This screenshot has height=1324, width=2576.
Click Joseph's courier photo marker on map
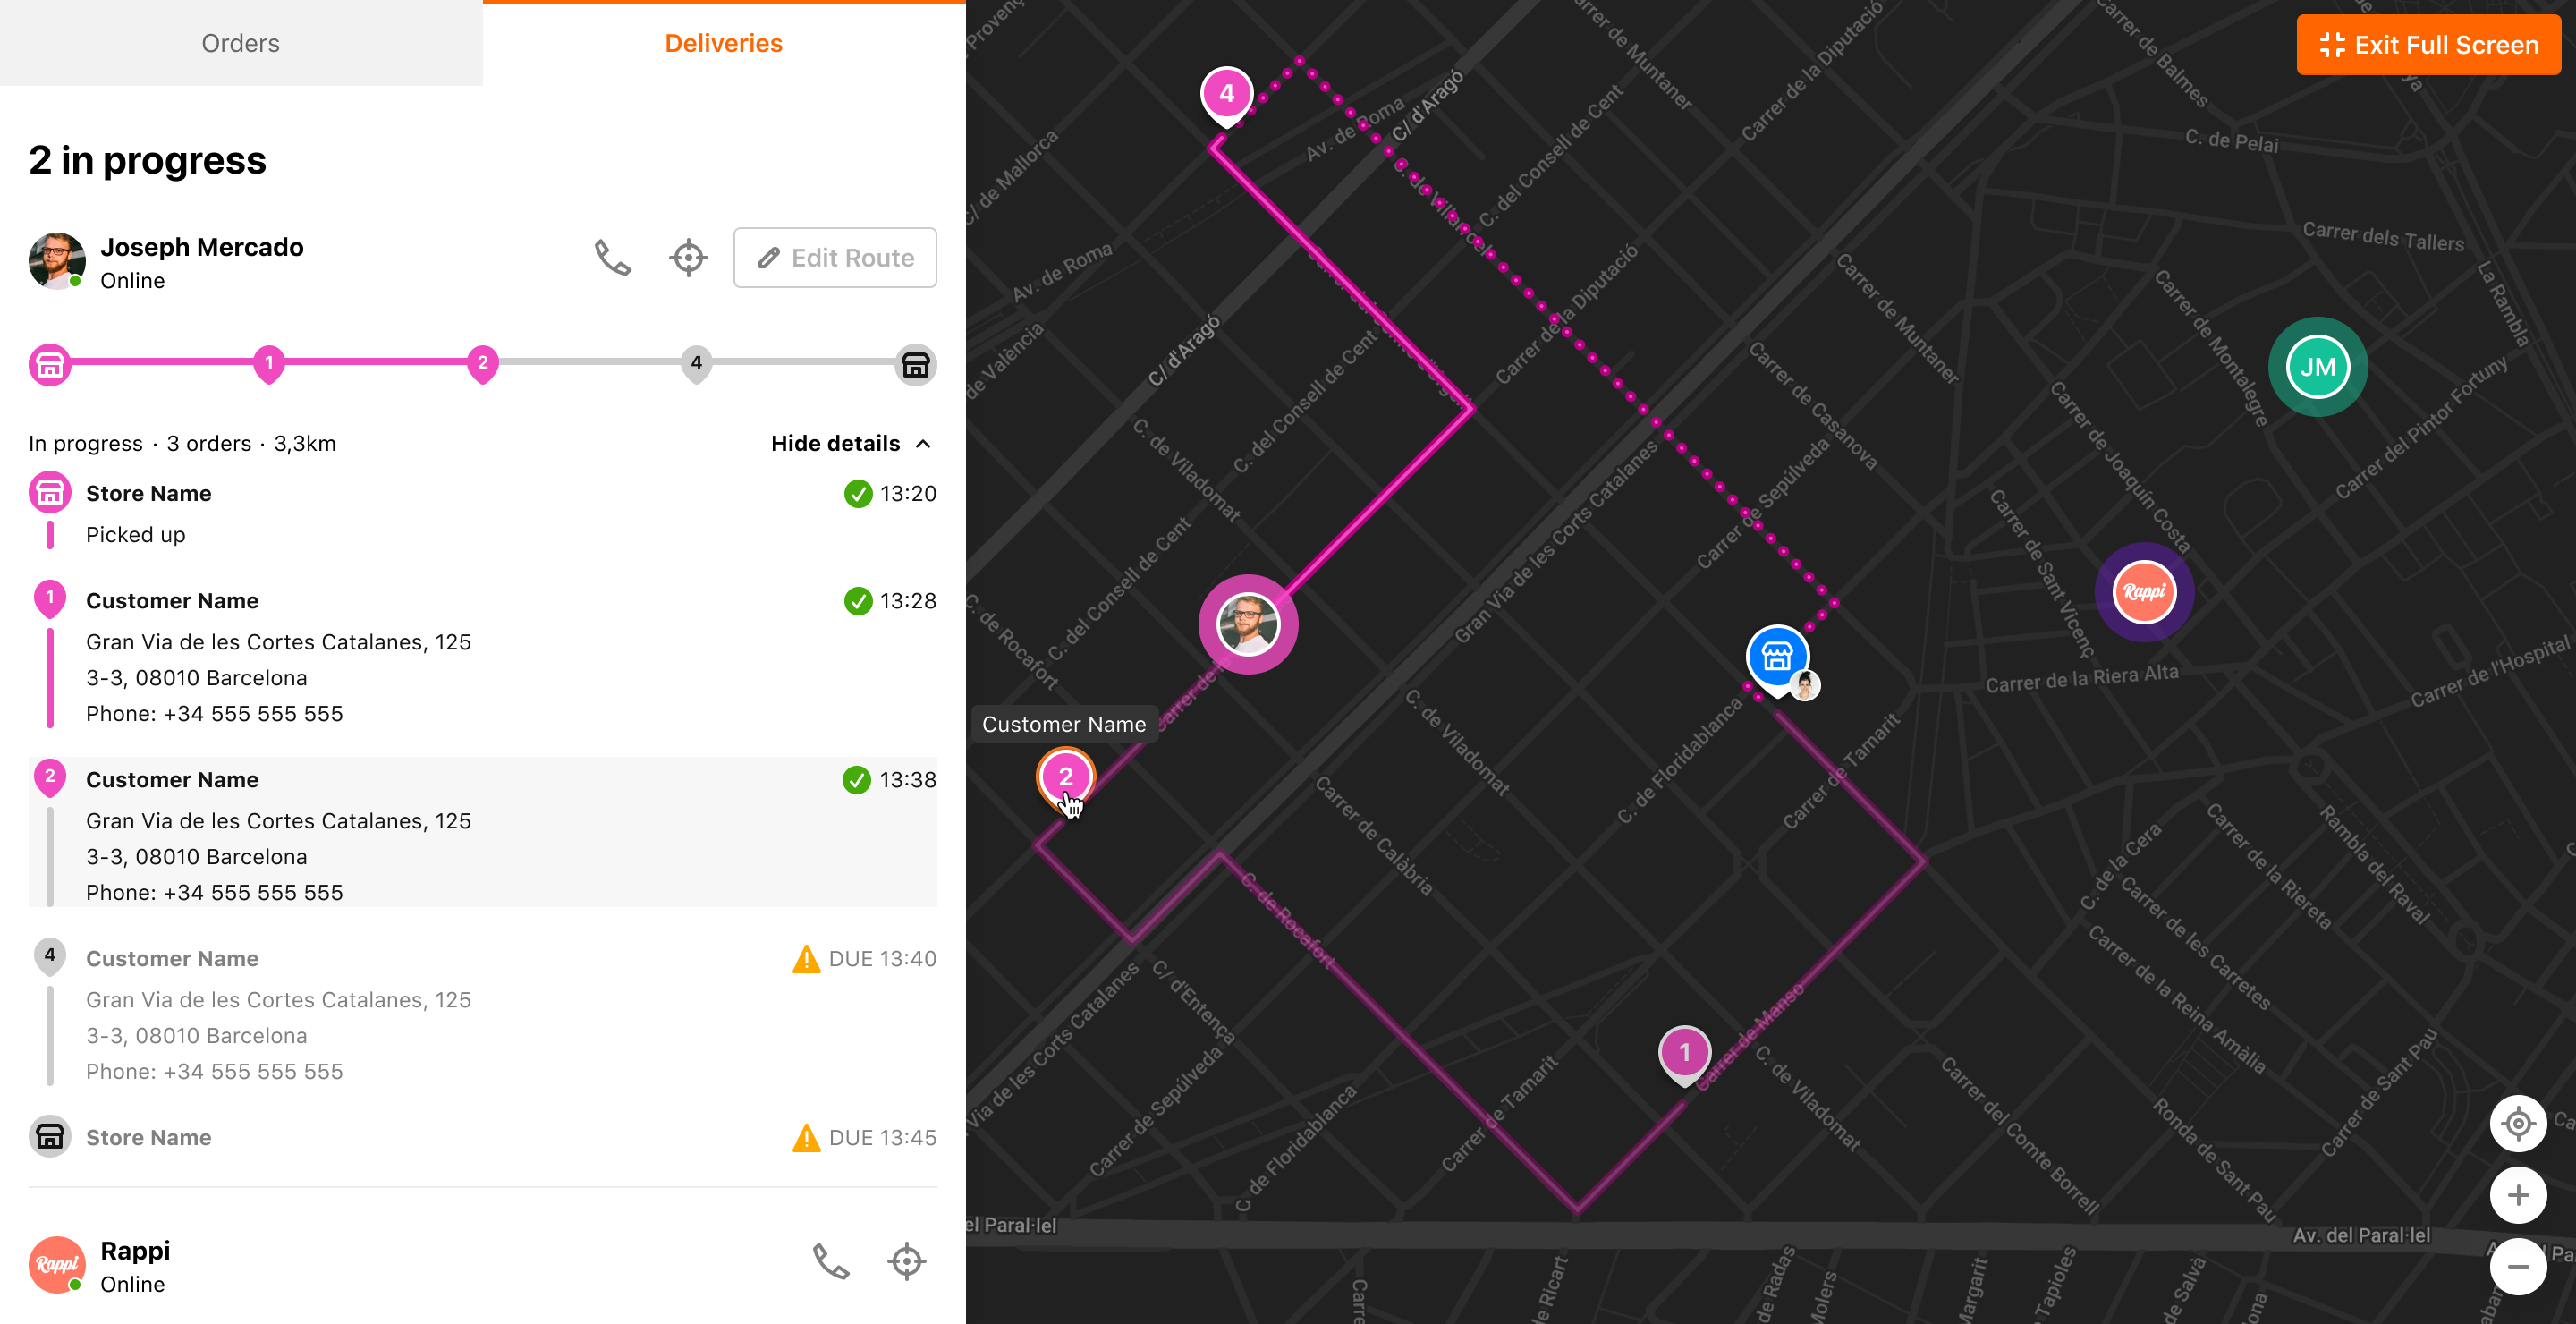[1248, 625]
